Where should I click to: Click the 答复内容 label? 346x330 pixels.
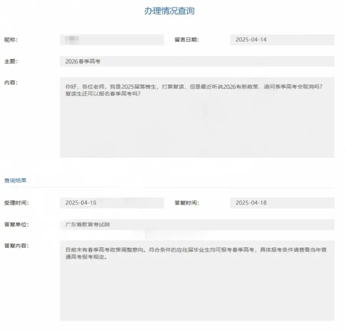point(16,246)
